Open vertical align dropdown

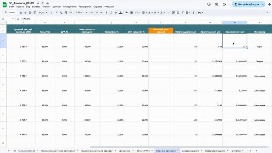tap(150, 13)
